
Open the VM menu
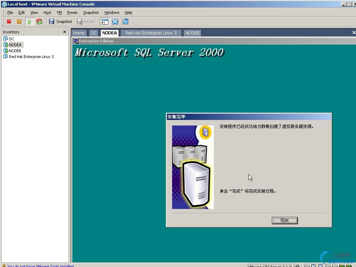pos(59,13)
